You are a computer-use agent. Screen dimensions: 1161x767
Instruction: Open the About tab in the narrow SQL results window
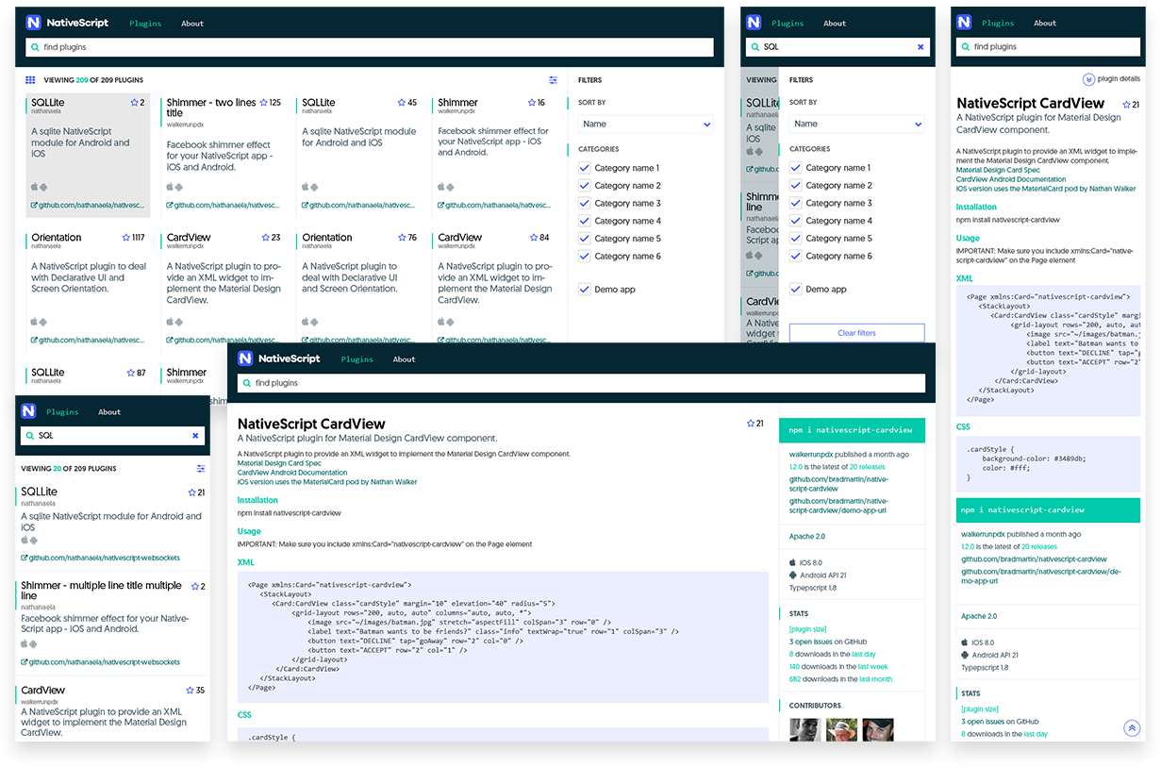click(x=109, y=412)
